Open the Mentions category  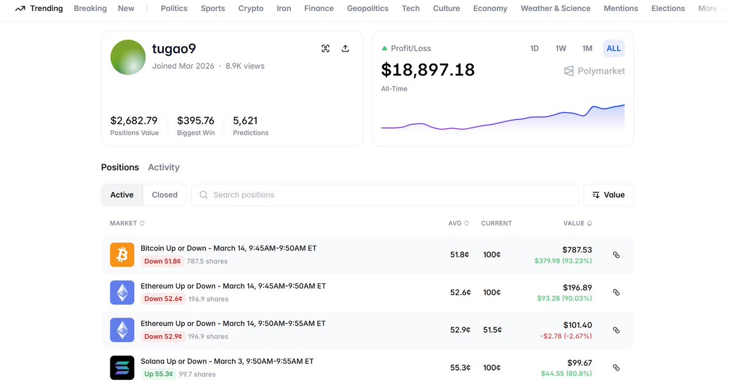tap(621, 9)
